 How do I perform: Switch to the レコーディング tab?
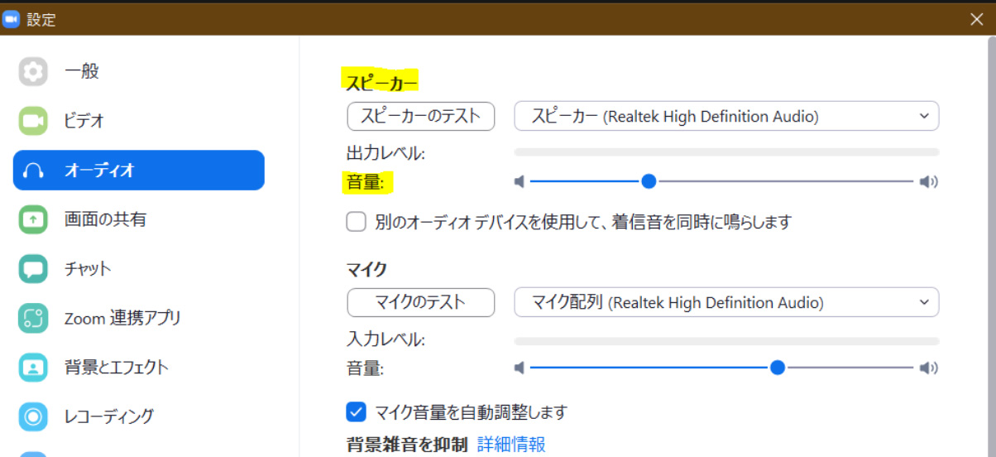tap(139, 416)
